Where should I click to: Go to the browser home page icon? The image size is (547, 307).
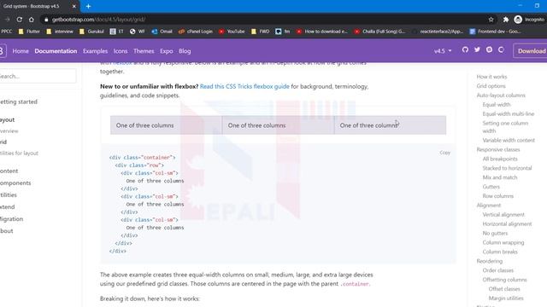[32, 20]
